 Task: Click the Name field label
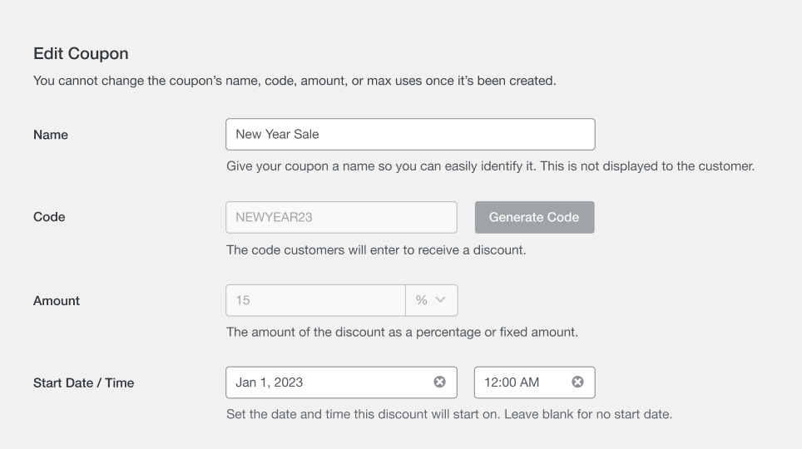pos(51,135)
